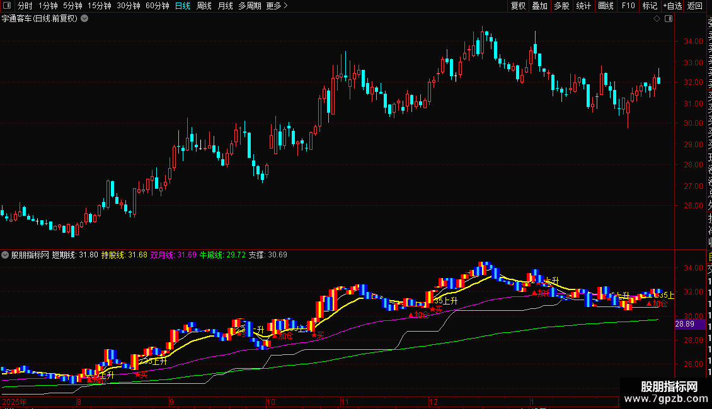Open the 统计 statistics tool

click(583, 6)
